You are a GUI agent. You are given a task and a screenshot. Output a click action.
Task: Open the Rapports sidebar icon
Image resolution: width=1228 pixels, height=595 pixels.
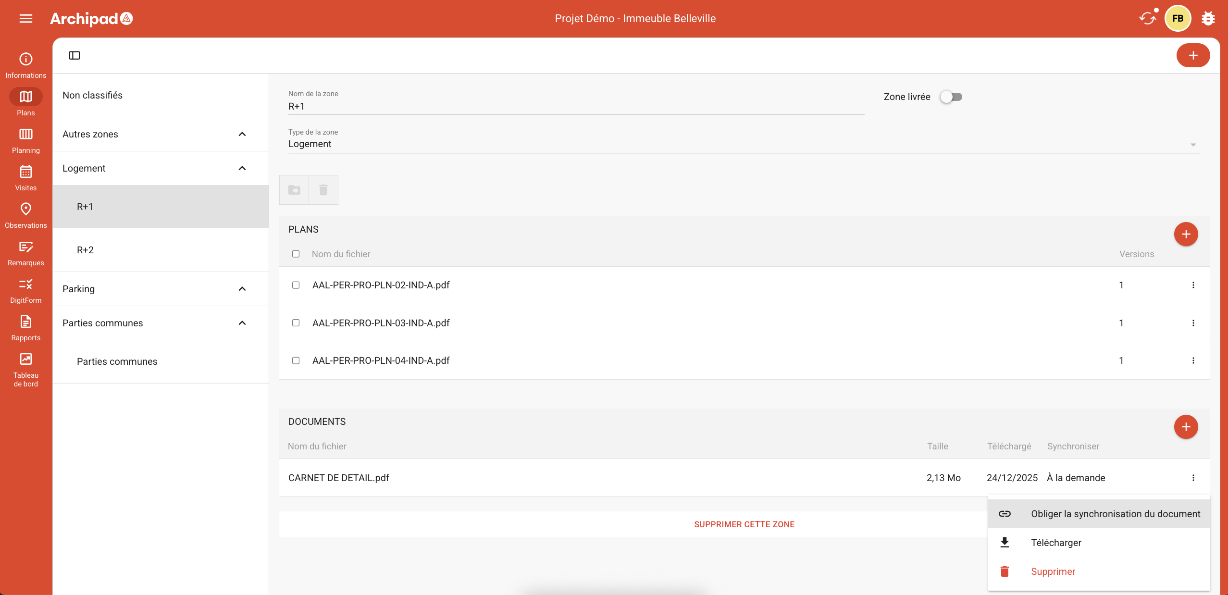click(x=26, y=327)
